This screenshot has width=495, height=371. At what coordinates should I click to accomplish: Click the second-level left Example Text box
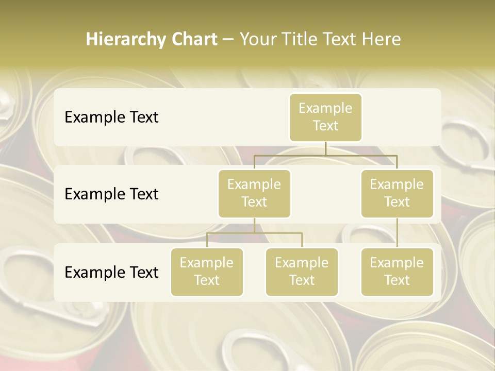[x=254, y=194]
